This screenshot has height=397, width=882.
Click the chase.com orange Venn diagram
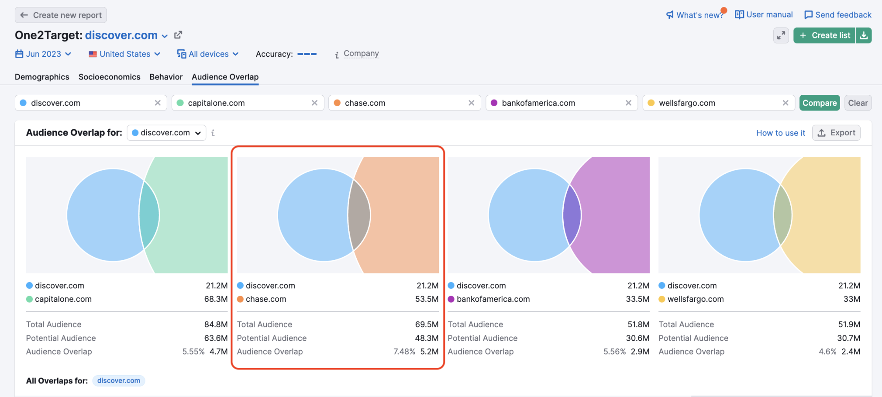338,215
